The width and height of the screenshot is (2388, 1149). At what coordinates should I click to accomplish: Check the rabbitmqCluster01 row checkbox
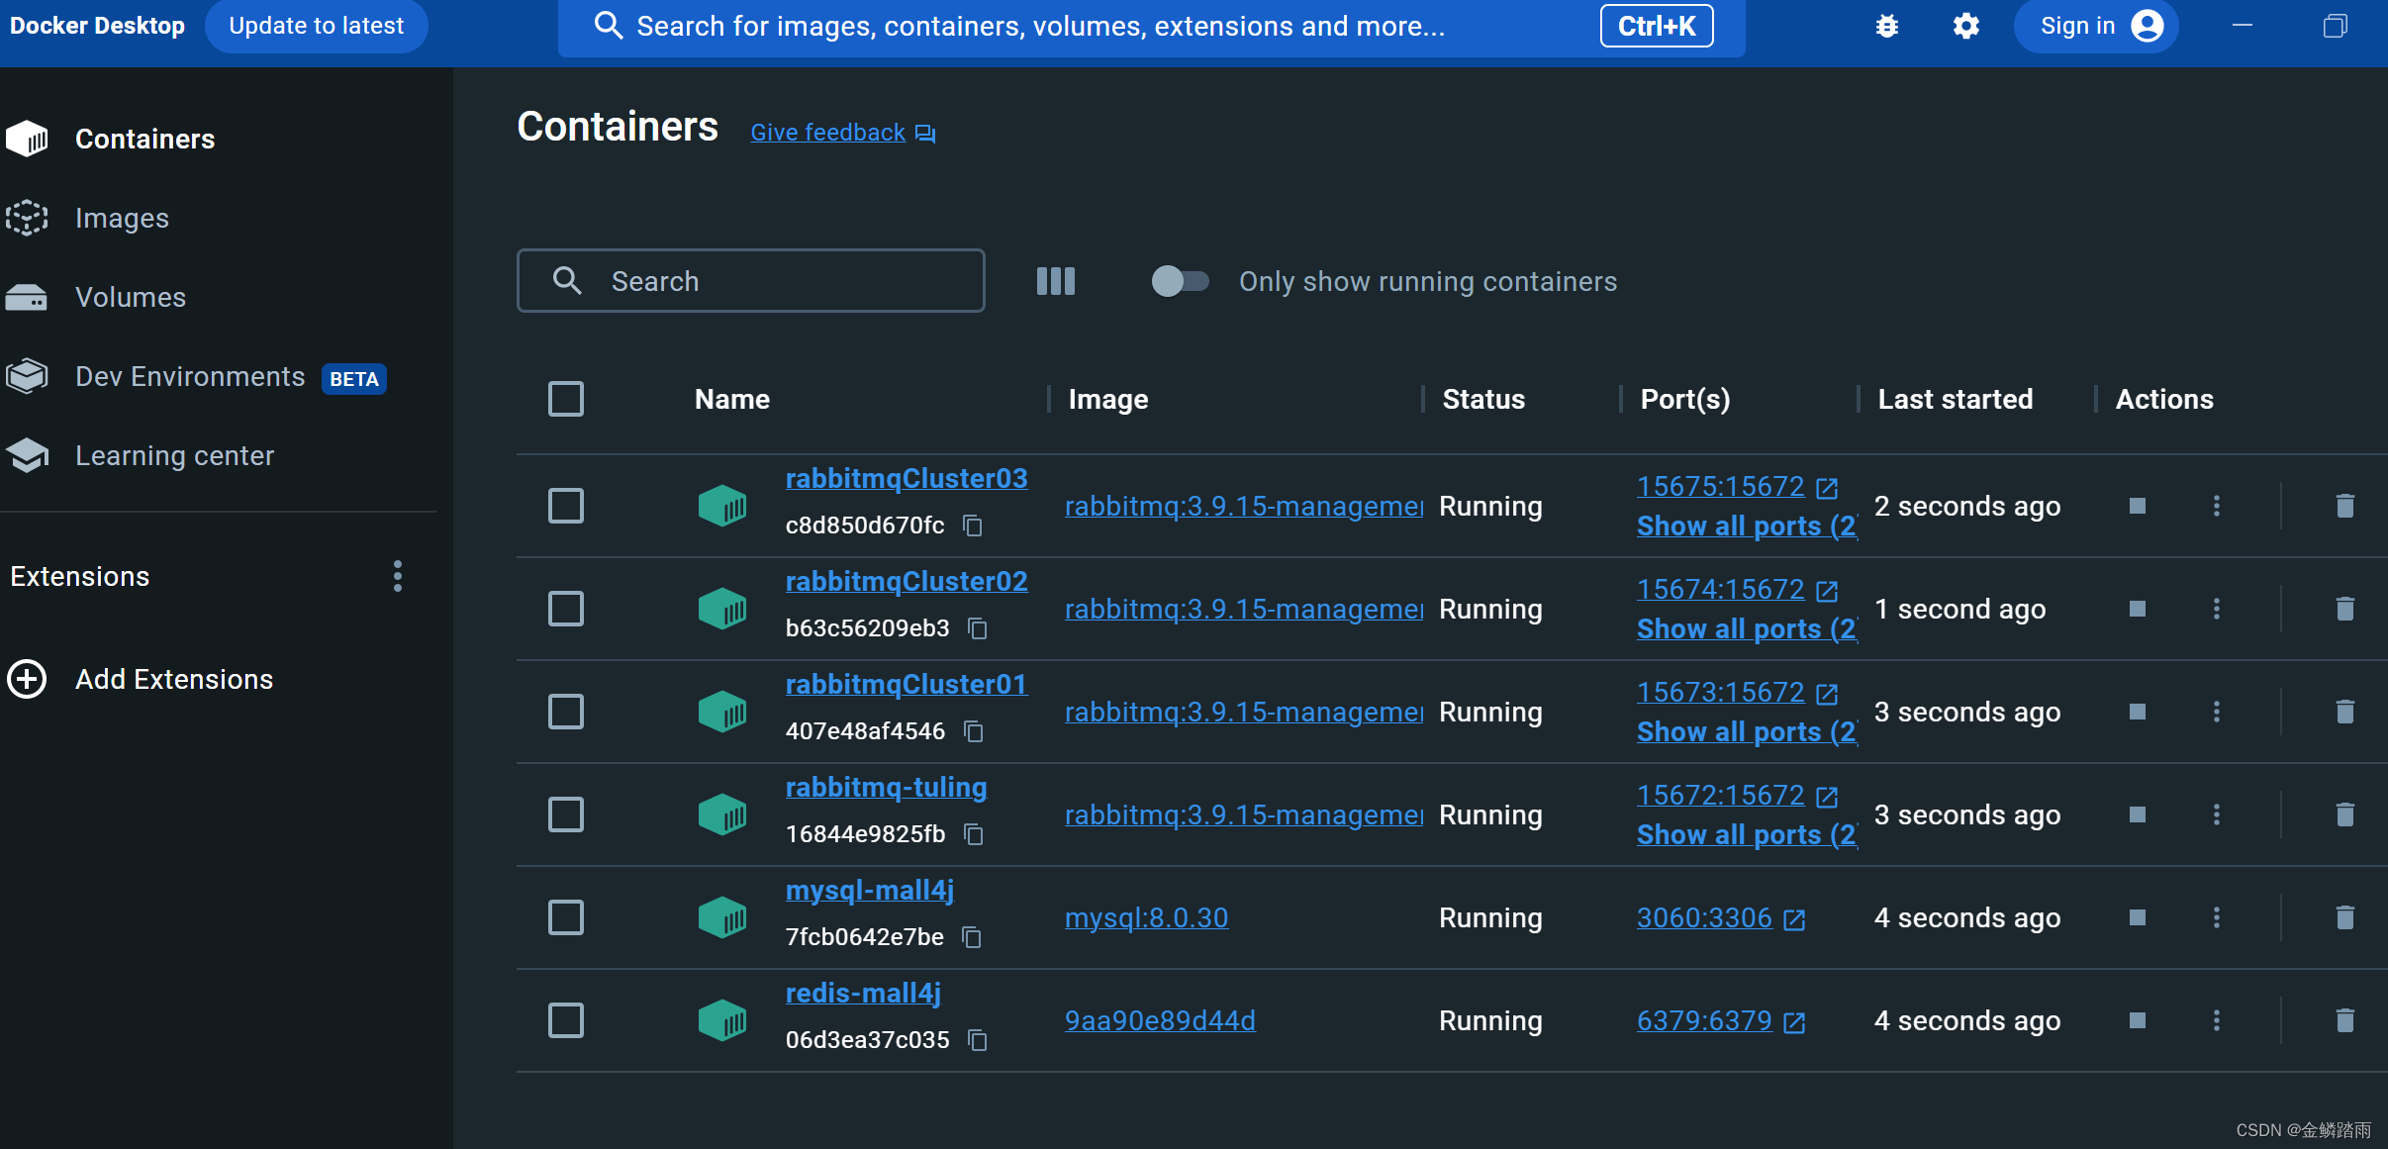coord(566,712)
